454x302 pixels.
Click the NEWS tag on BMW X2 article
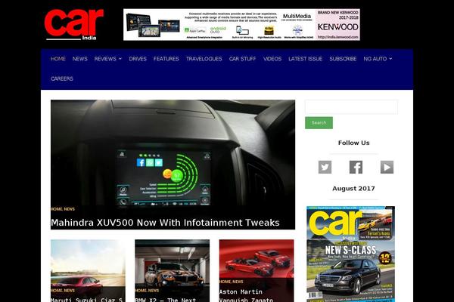pyautogui.click(x=154, y=291)
